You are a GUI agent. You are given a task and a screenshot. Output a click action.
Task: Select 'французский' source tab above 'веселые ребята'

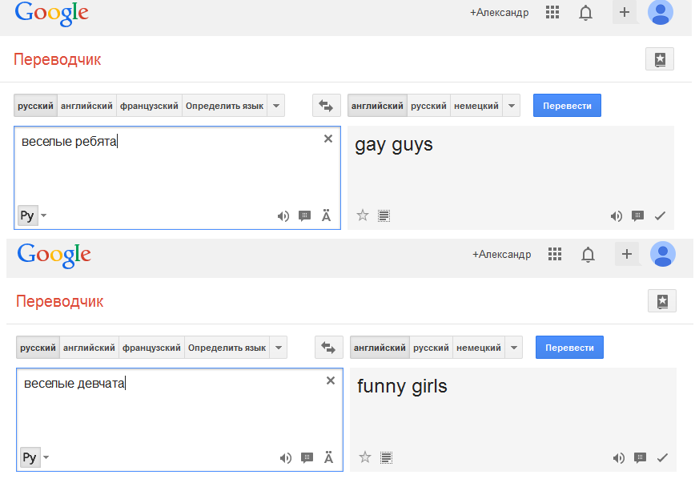[149, 106]
